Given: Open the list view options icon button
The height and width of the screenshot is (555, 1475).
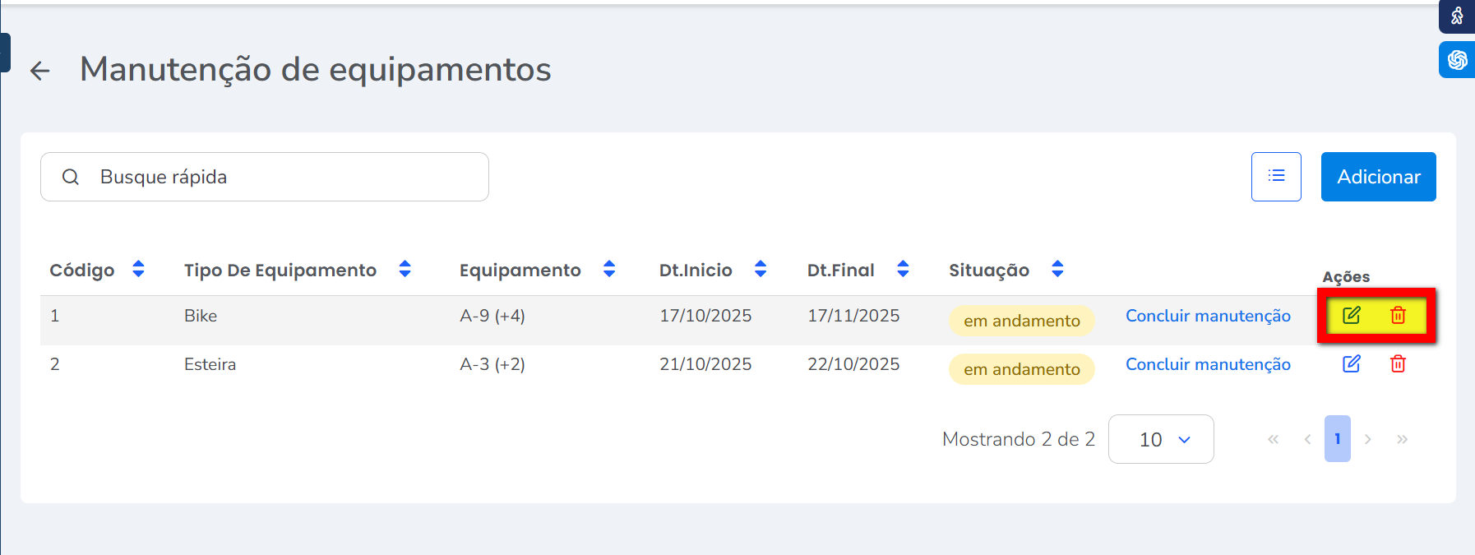Looking at the screenshot, I should tap(1276, 176).
